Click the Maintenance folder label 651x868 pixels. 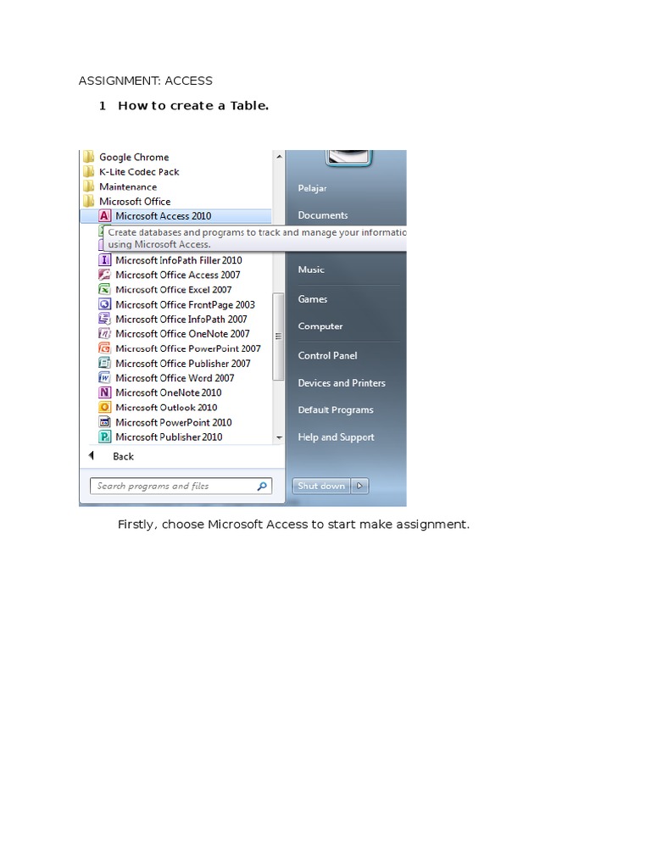click(x=128, y=186)
